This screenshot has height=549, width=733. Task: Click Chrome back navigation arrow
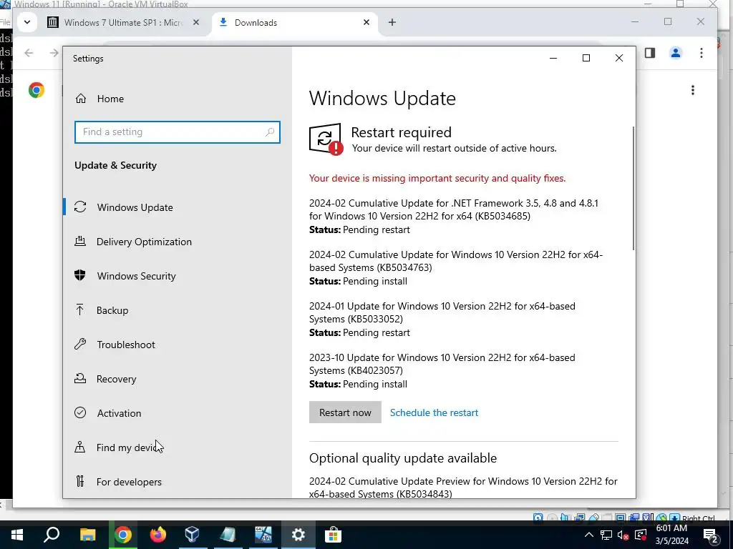click(29, 53)
